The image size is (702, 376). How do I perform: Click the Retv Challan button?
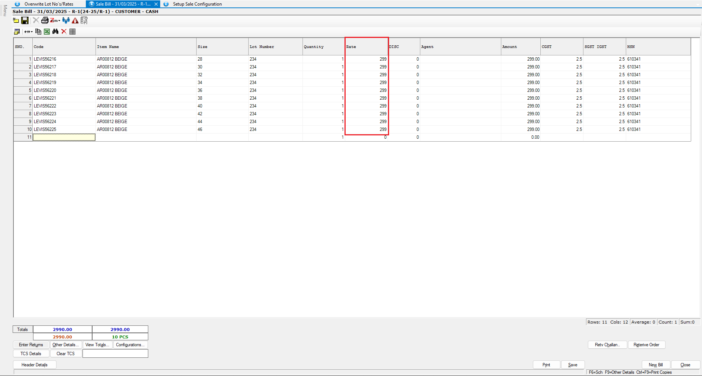[x=607, y=345]
